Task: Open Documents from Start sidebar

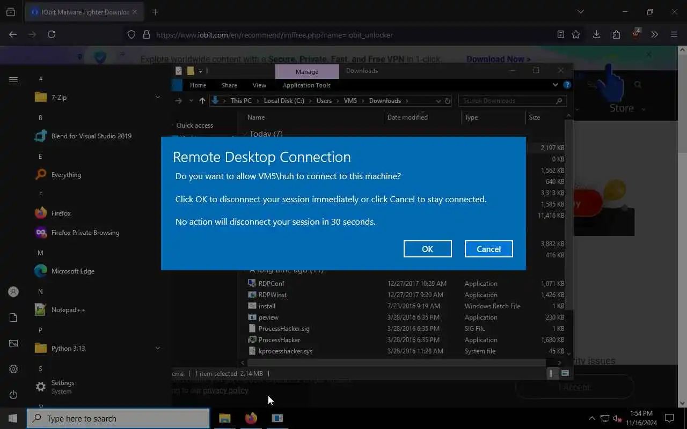Action: pyautogui.click(x=13, y=317)
